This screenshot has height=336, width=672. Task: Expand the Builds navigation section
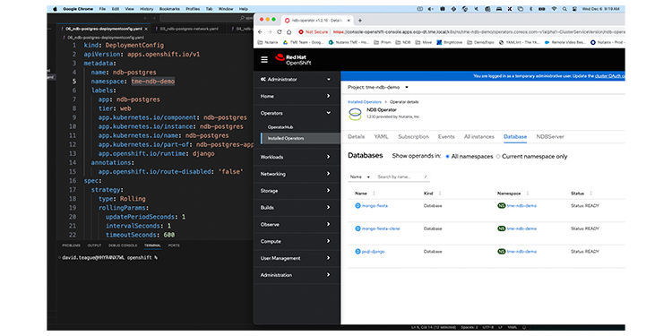[296, 208]
